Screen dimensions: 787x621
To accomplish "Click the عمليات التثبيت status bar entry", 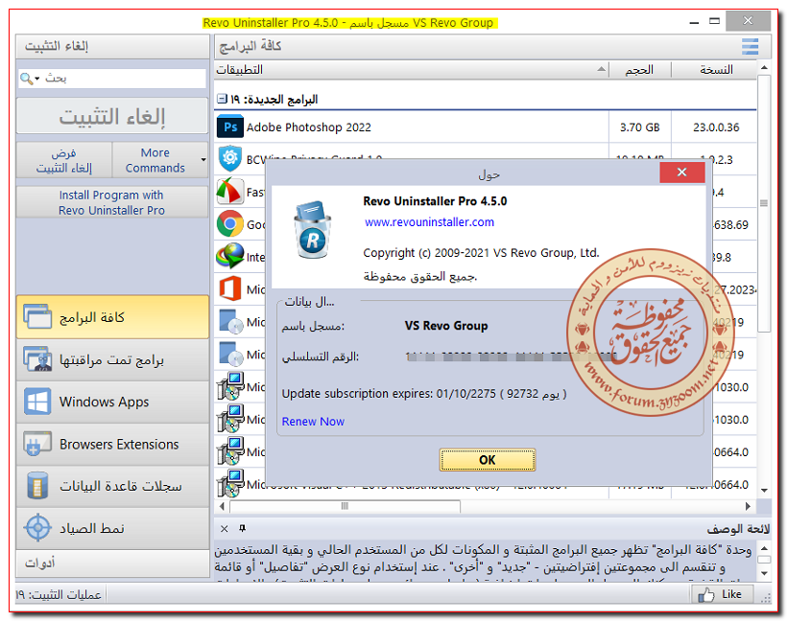I will pyautogui.click(x=59, y=594).
